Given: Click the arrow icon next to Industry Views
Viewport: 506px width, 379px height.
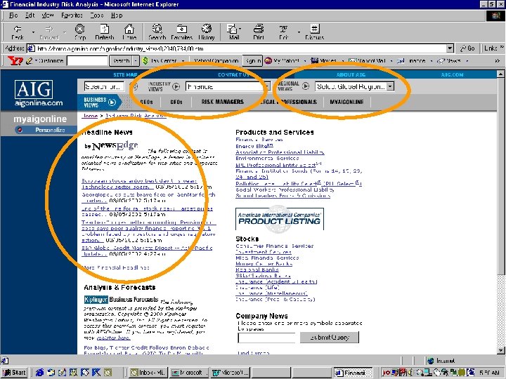Looking at the screenshot, I should click(x=176, y=86).
